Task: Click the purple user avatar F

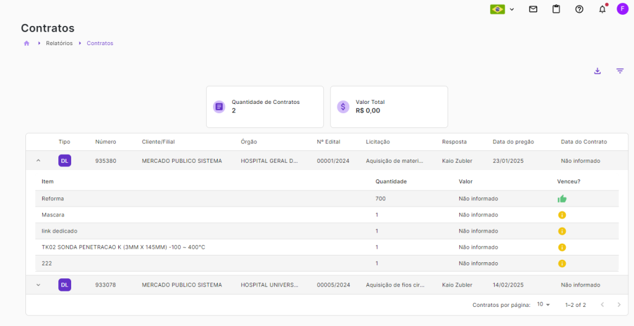Action: 622,9
